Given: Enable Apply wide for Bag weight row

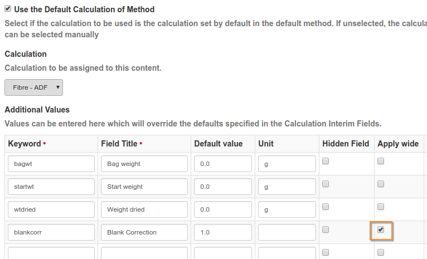Looking at the screenshot, I should 381,162.
